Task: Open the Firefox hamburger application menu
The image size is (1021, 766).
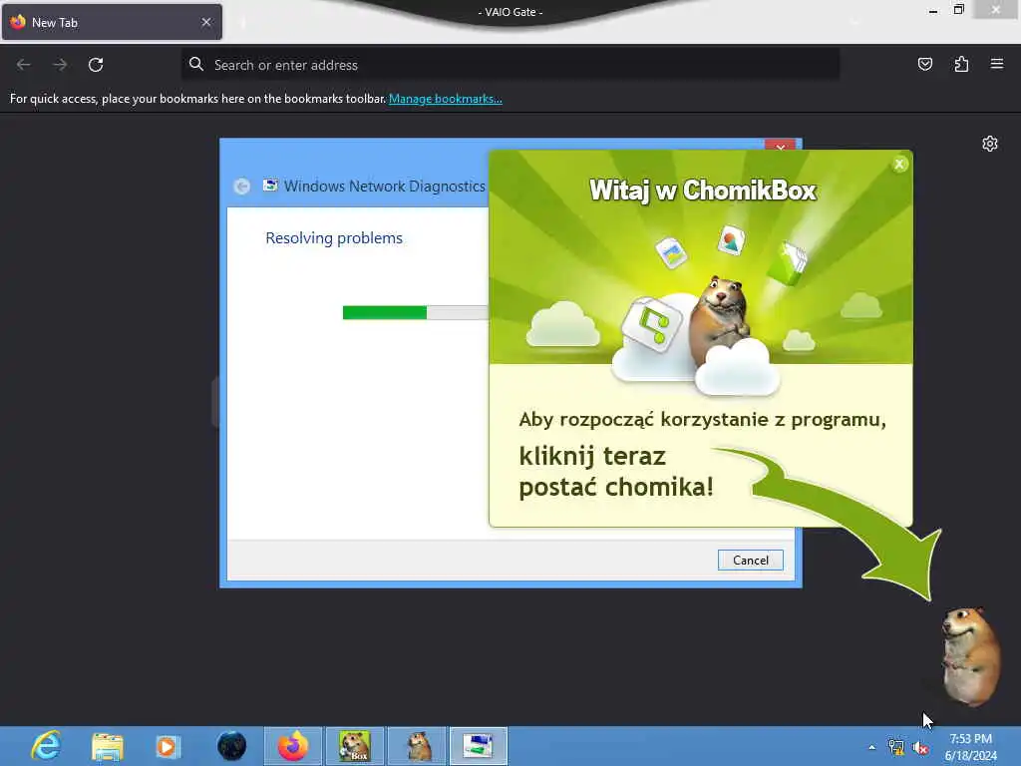Action: [x=997, y=64]
